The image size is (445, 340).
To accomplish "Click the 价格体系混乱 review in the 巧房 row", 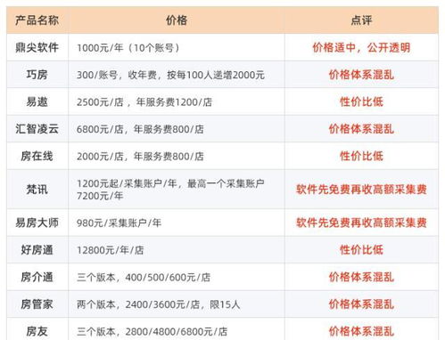I will pyautogui.click(x=361, y=75).
